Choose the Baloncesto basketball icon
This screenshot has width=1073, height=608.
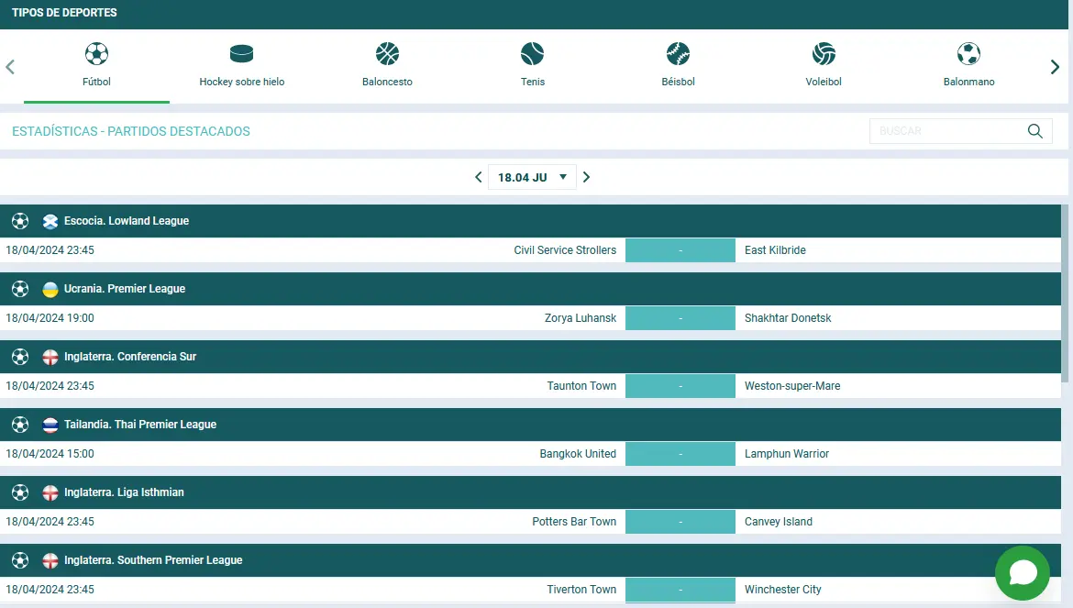(387, 54)
